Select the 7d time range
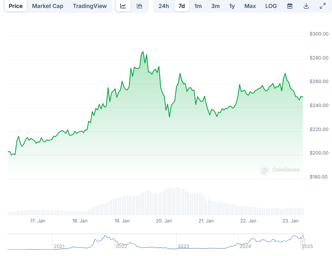332x256 pixels. (x=181, y=6)
